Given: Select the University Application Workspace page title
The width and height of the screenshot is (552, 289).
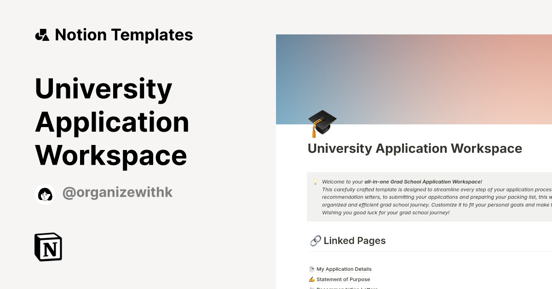Looking at the screenshot, I should click(x=414, y=148).
